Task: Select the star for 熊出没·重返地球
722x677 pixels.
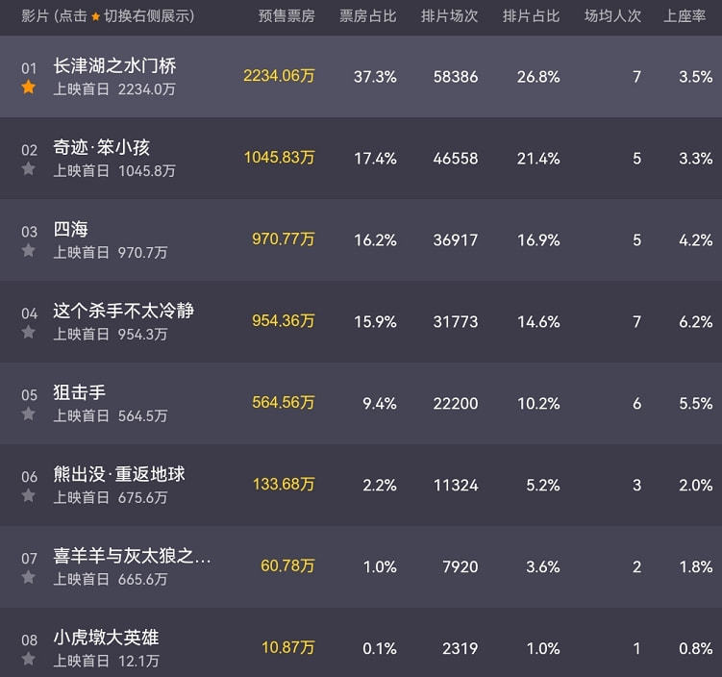Action: click(29, 496)
